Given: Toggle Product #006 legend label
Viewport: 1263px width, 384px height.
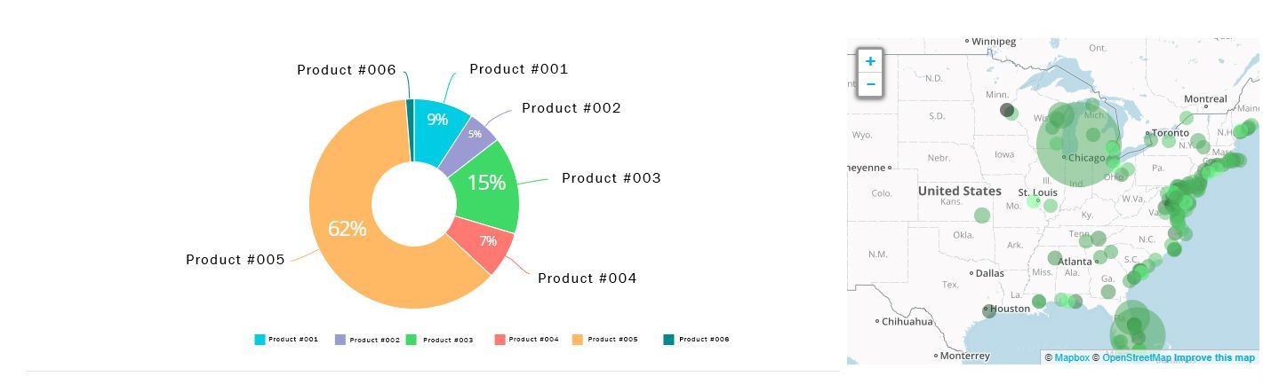Looking at the screenshot, I should [x=704, y=340].
